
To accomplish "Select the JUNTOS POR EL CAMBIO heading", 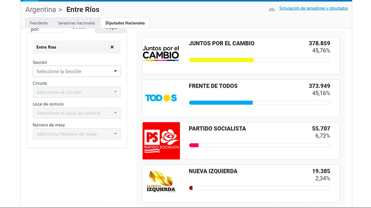I will (222, 43).
